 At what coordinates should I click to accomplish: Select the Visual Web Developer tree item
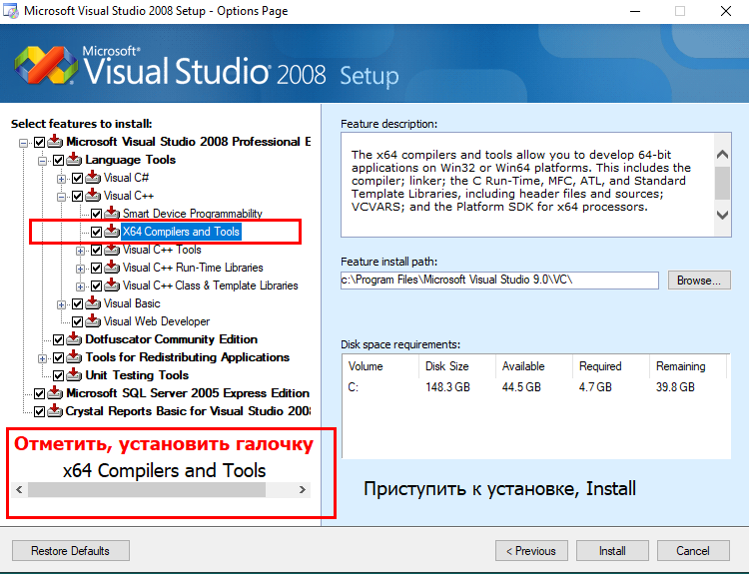click(x=157, y=321)
